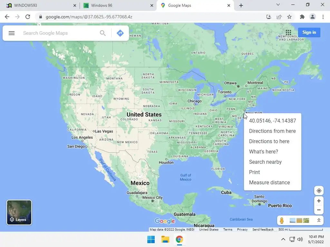Click the browser forward arrow
The height and width of the screenshot is (247, 330).
click(x=17, y=17)
